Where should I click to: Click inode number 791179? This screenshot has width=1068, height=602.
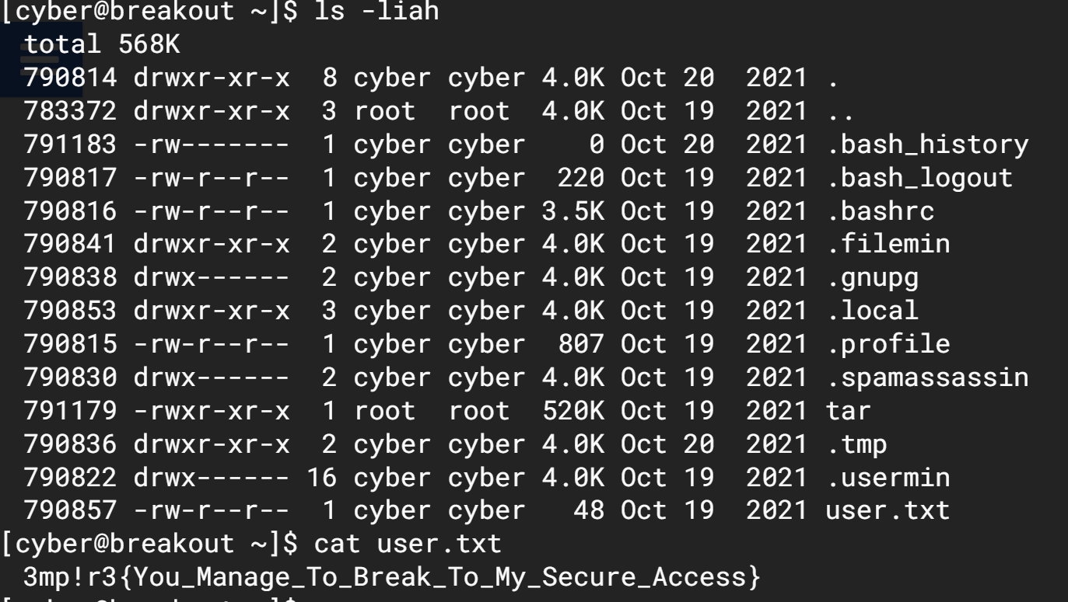(71, 411)
